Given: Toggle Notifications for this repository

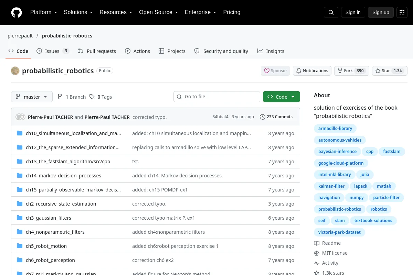Looking at the screenshot, I should (x=312, y=71).
